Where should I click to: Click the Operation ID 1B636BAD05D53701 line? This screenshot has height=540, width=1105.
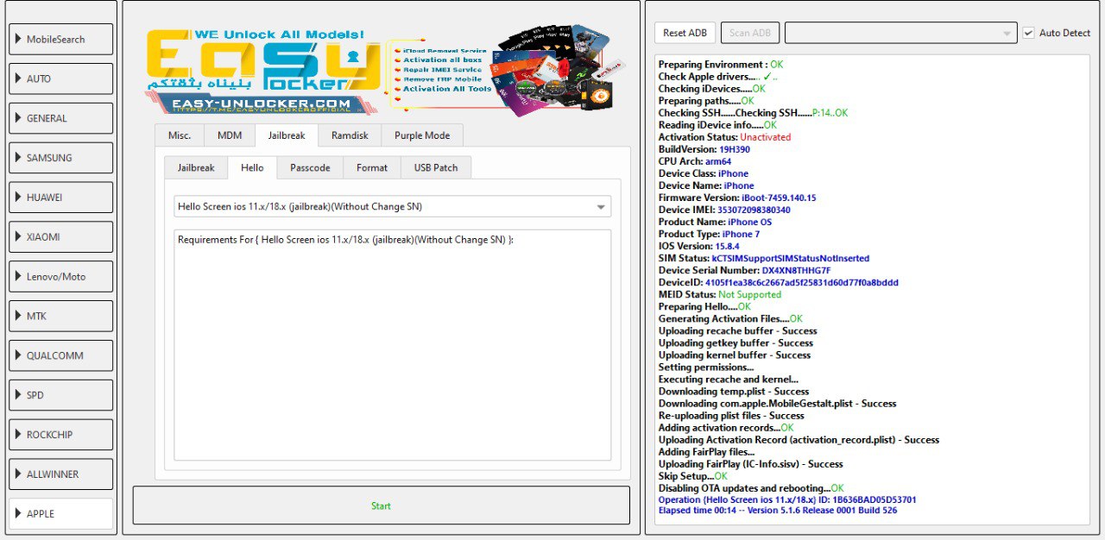(x=787, y=499)
